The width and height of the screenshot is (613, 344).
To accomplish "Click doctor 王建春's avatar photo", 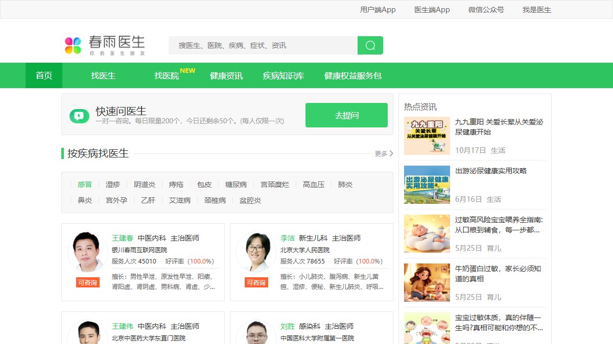I will pos(87,252).
